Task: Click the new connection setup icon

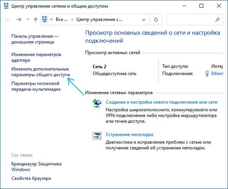Action: 97,103
